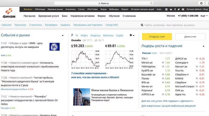The width and height of the screenshot is (209, 116).
Task: Open link about 29% годовых Депозит+
Action: tap(167, 101)
